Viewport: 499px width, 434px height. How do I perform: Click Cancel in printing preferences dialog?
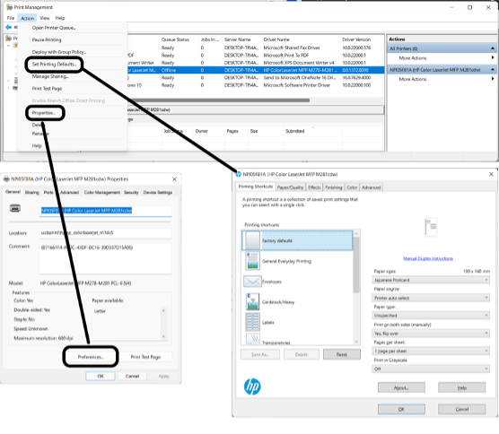click(x=462, y=409)
